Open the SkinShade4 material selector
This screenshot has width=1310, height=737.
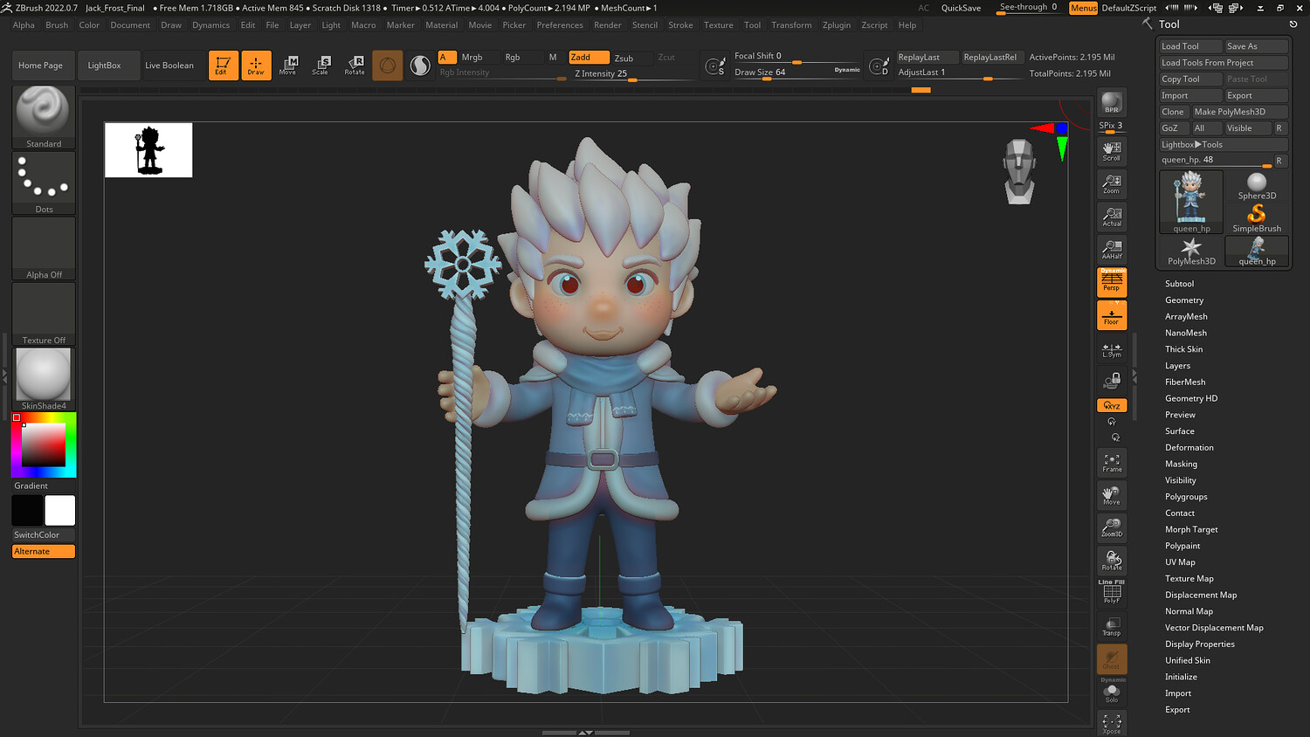[44, 379]
